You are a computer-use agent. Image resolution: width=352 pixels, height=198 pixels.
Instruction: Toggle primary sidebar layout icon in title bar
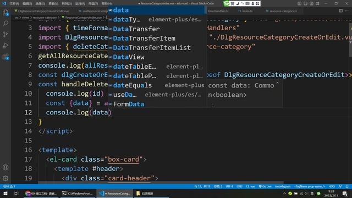tap(299, 3)
